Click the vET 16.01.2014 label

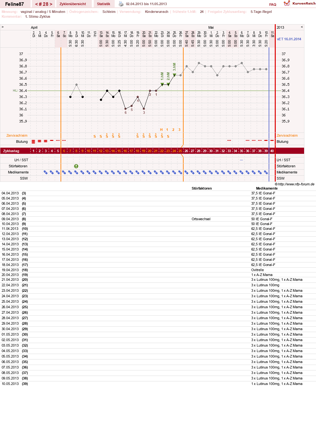coord(289,39)
